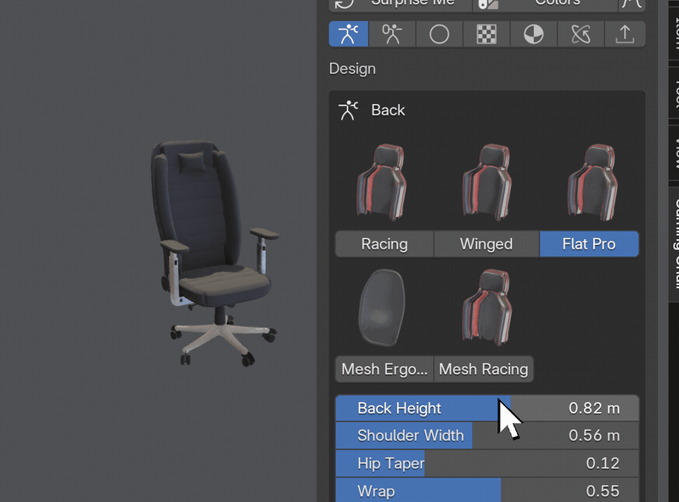Viewport: 679px width, 502px height.
Task: Click the figure icon beside the Back header
Action: point(348,110)
